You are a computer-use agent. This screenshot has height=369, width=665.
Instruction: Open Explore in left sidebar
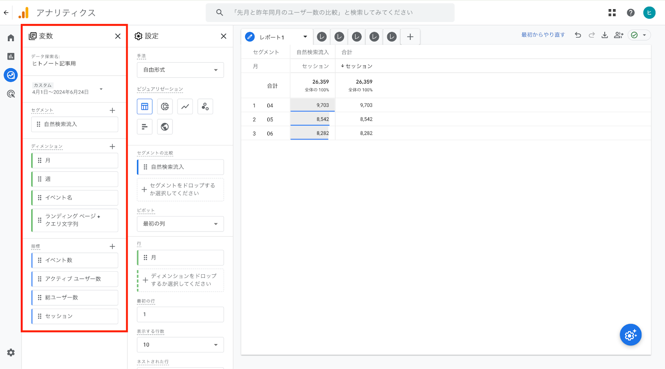(11, 75)
